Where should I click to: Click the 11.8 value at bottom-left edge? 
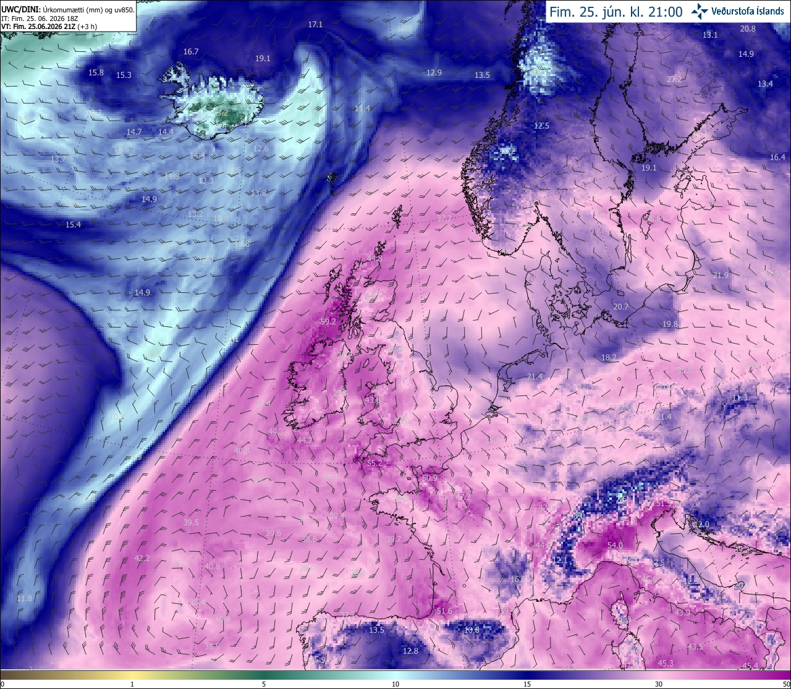coord(24,598)
